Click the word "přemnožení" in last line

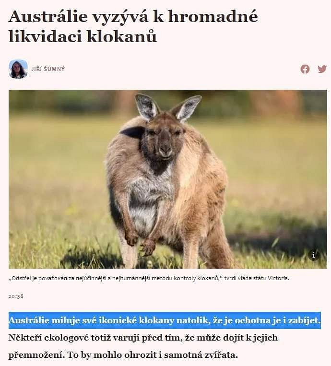[35, 355]
